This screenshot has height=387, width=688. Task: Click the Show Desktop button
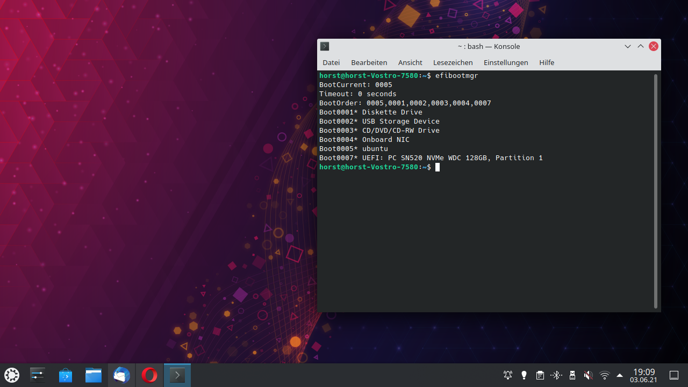(x=674, y=375)
